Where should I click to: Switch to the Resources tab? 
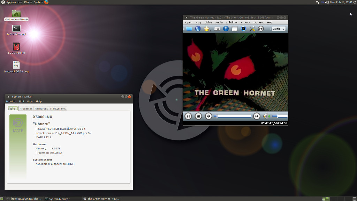click(x=41, y=109)
